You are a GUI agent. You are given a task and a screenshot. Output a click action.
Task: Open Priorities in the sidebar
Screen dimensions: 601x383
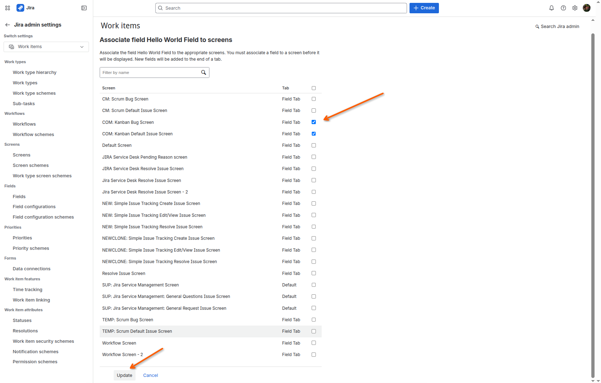[22, 238]
